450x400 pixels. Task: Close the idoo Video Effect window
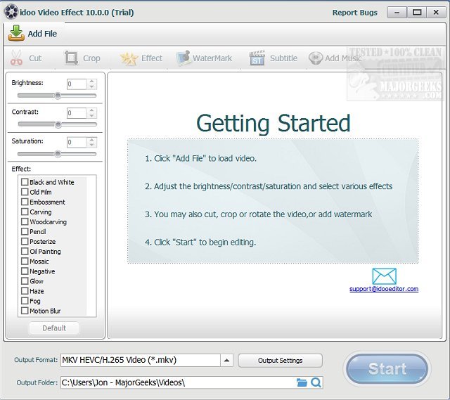click(x=436, y=13)
